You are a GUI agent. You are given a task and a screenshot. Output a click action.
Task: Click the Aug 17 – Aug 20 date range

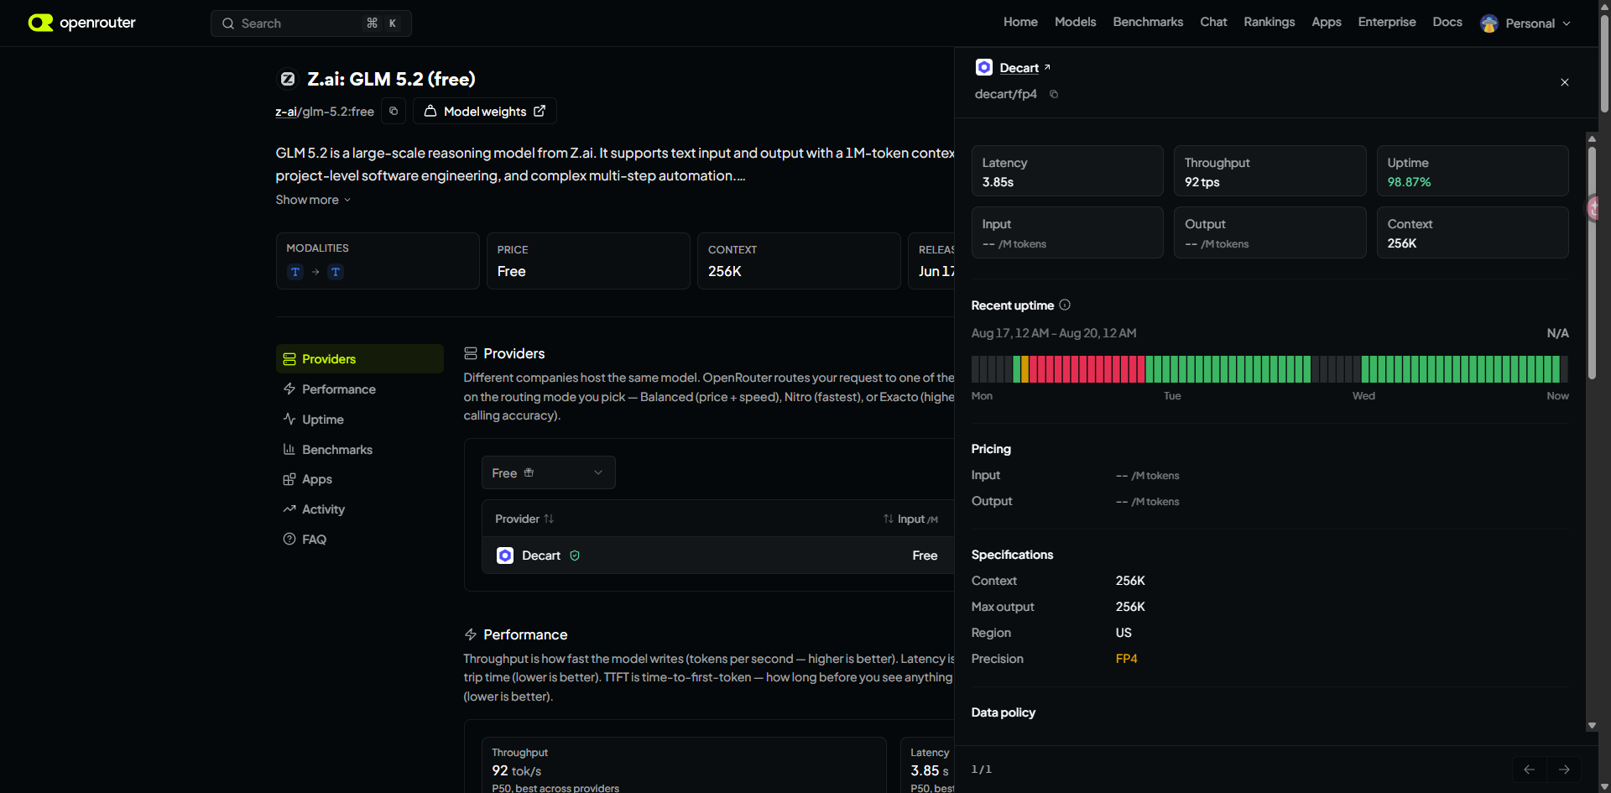click(1054, 333)
